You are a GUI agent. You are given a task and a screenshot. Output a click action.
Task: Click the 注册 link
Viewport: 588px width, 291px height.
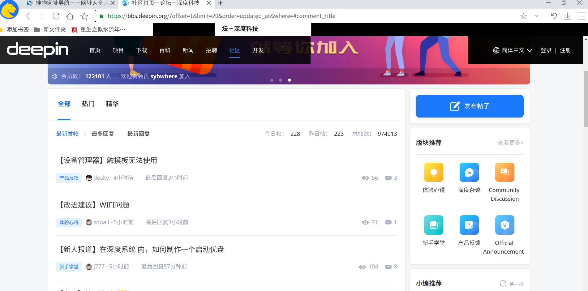point(565,50)
